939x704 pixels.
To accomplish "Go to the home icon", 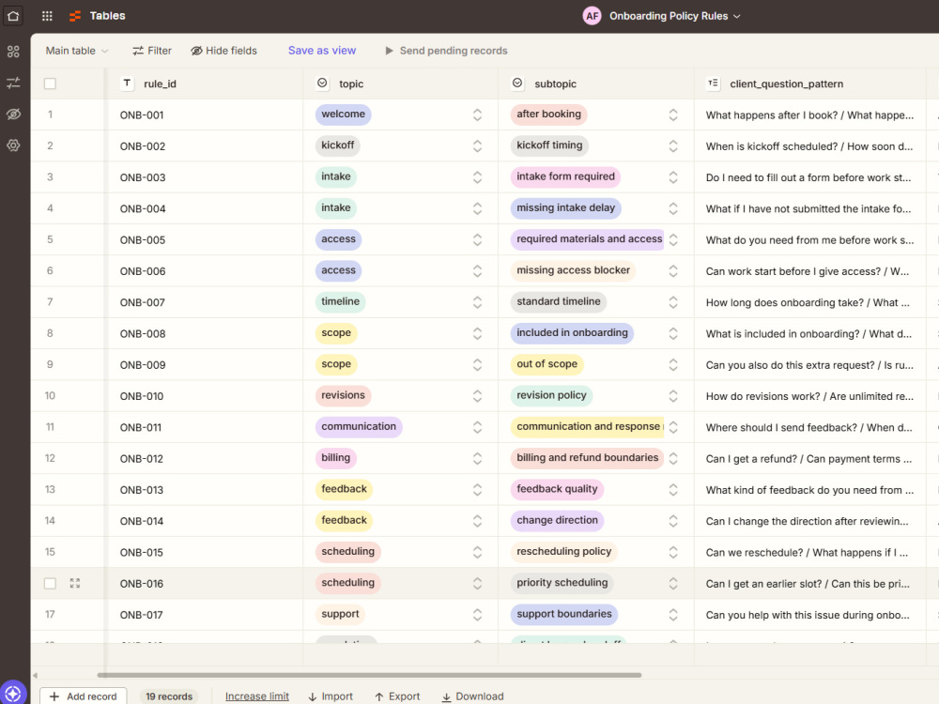I will tap(13, 16).
